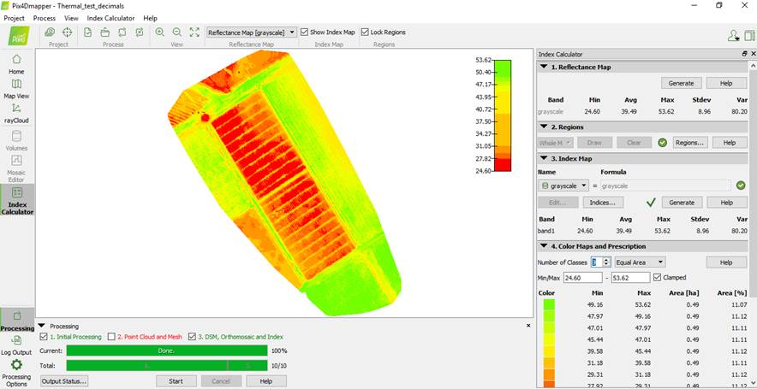Open the Mosaic Editor view

coord(16,168)
